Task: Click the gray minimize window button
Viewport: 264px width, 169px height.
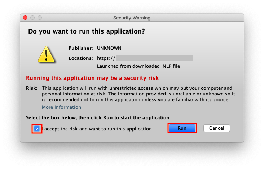Action: pyautogui.click(x=32, y=18)
